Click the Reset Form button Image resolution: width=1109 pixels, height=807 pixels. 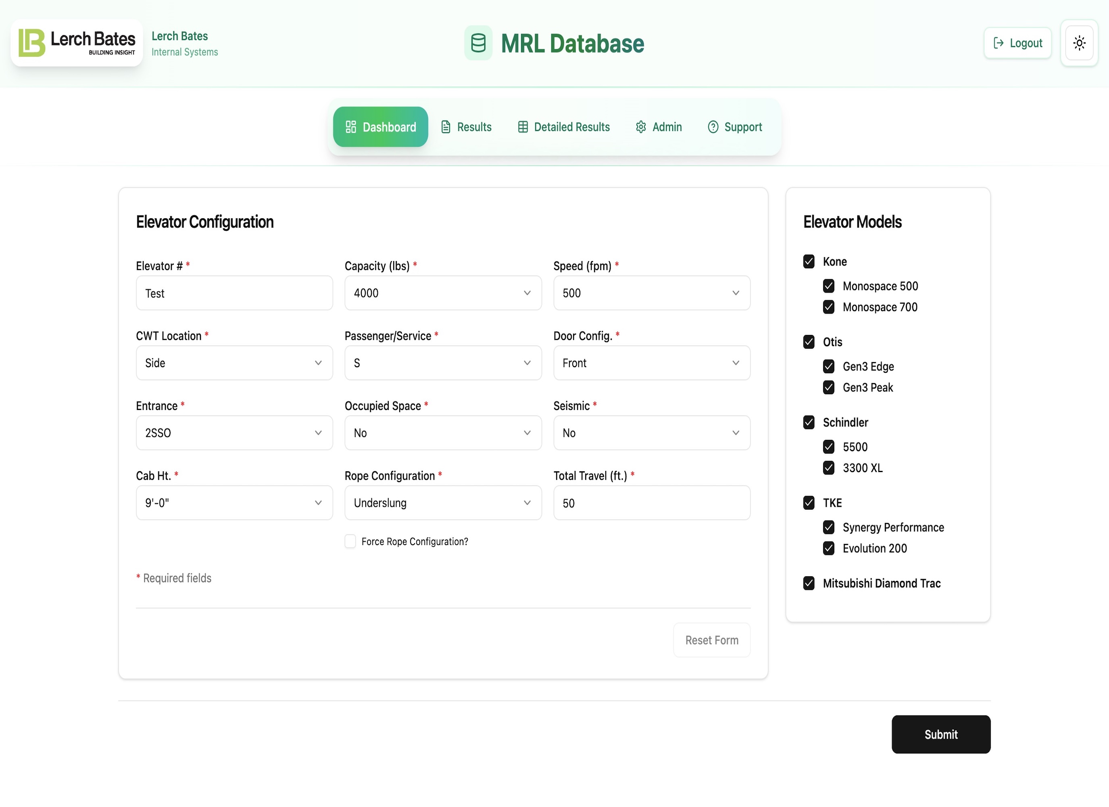711,640
